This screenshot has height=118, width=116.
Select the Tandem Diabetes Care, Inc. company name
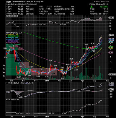click(x=23, y=2)
